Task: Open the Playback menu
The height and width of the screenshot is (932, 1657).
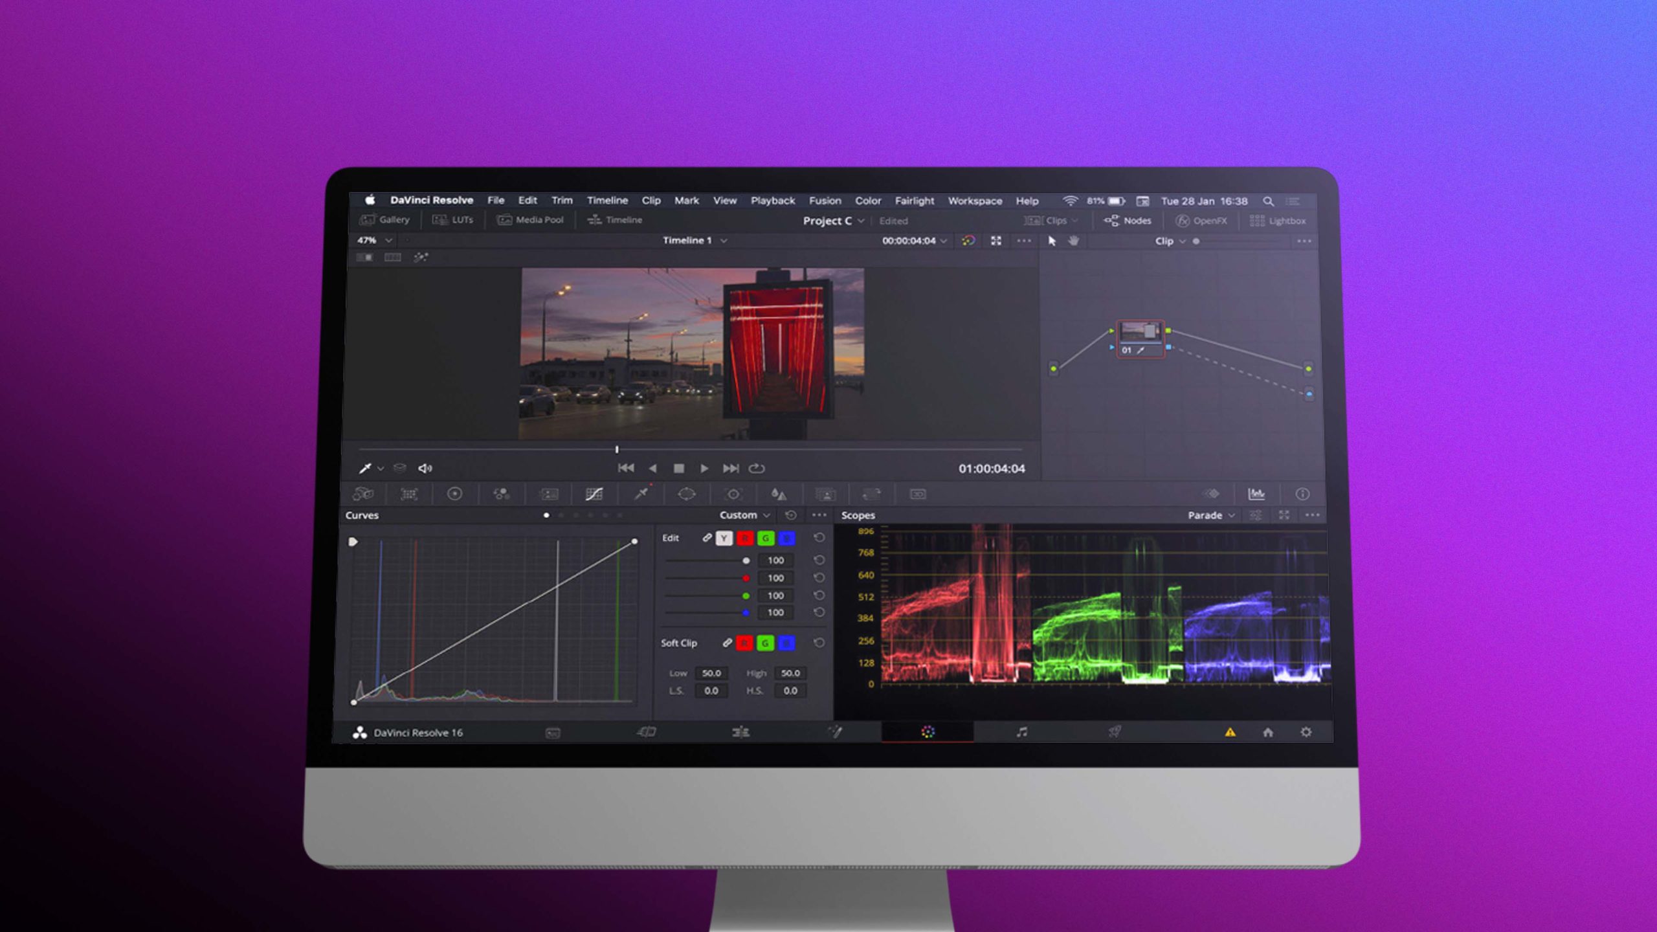Action: tap(773, 201)
